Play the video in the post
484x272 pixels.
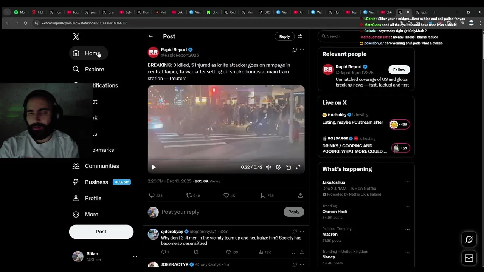pyautogui.click(x=154, y=167)
